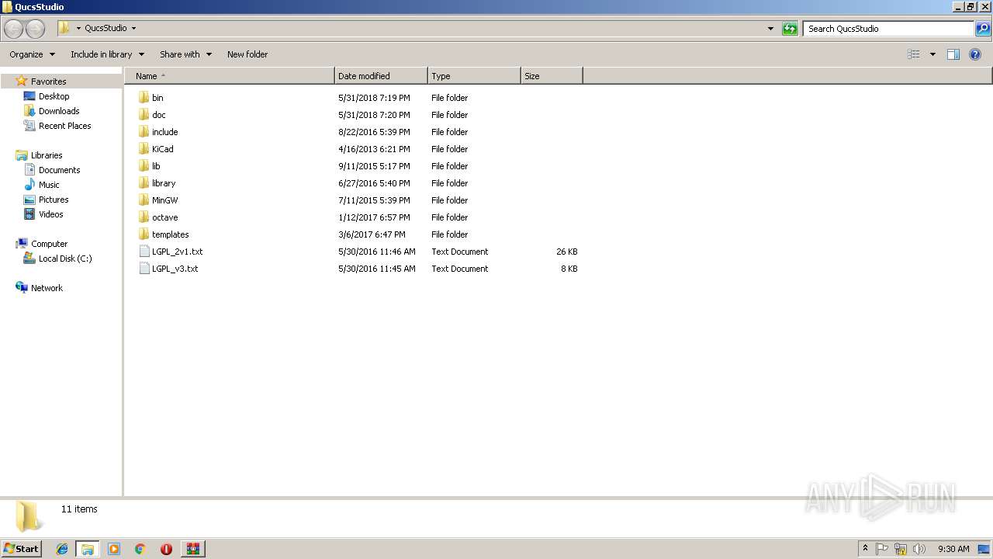
Task: Open the Help question mark icon
Action: pyautogui.click(x=975, y=54)
